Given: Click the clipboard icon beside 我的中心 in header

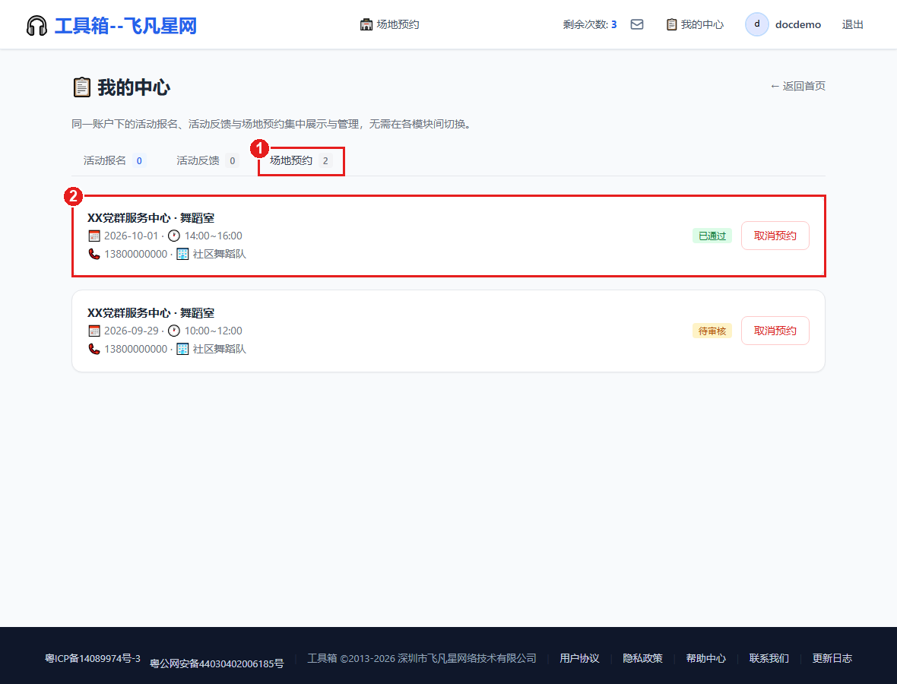Looking at the screenshot, I should pyautogui.click(x=671, y=24).
